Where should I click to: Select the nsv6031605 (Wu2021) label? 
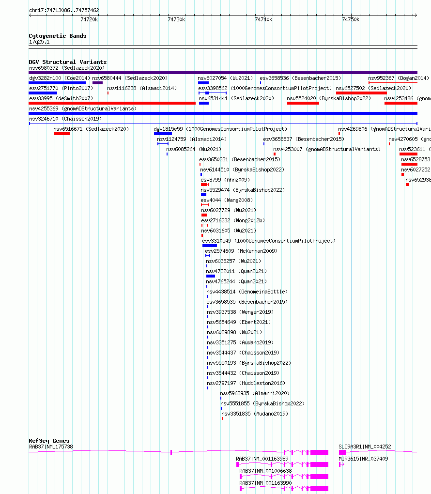229,231
